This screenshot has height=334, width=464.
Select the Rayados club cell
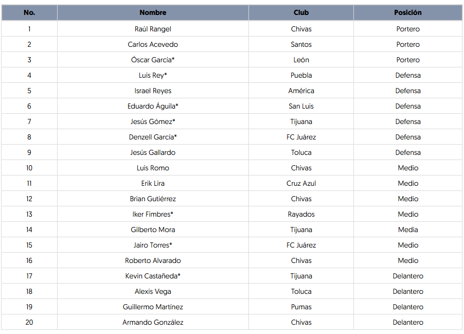point(301,214)
